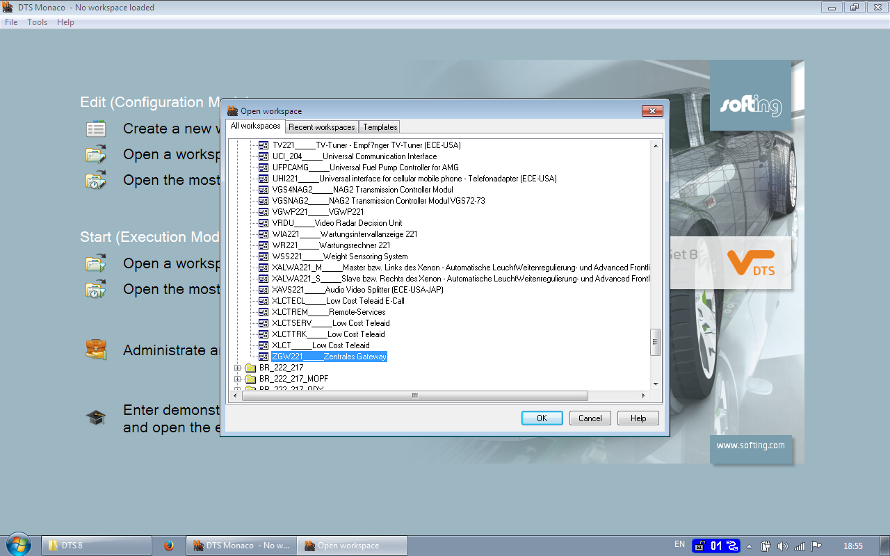The width and height of the screenshot is (890, 556).
Task: Open the Tools menu
Action: coord(38,22)
